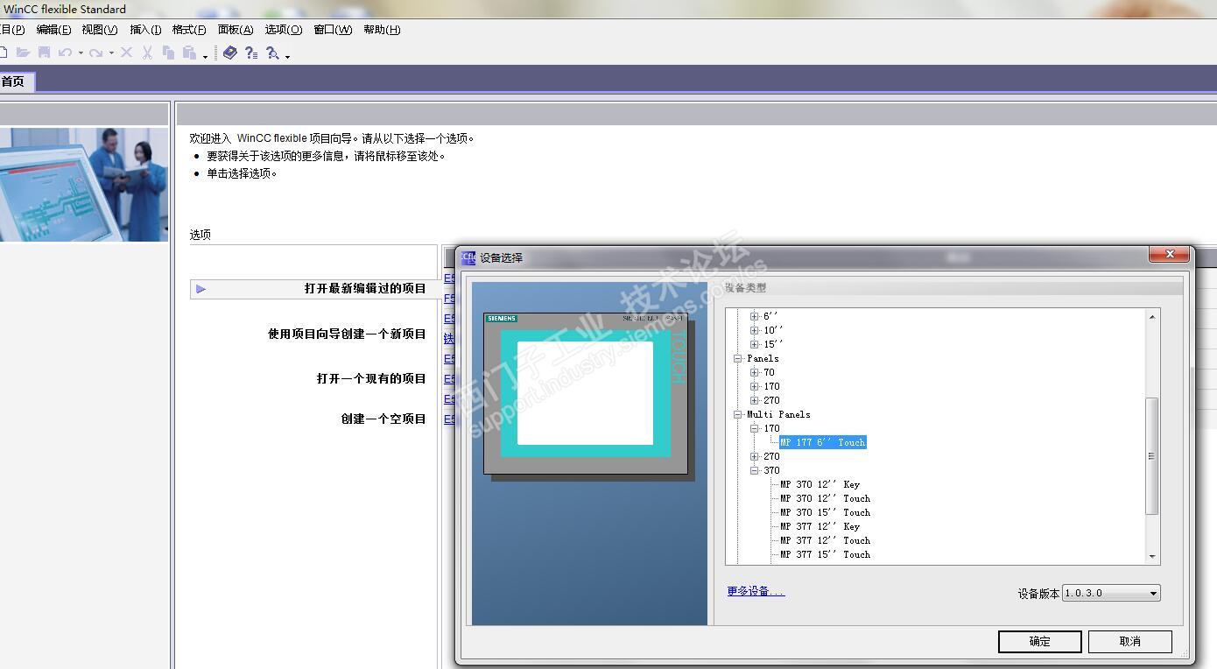Click the device tree vertical scrollbar thumb
Image resolution: width=1217 pixels, height=669 pixels.
pyautogui.click(x=1152, y=456)
